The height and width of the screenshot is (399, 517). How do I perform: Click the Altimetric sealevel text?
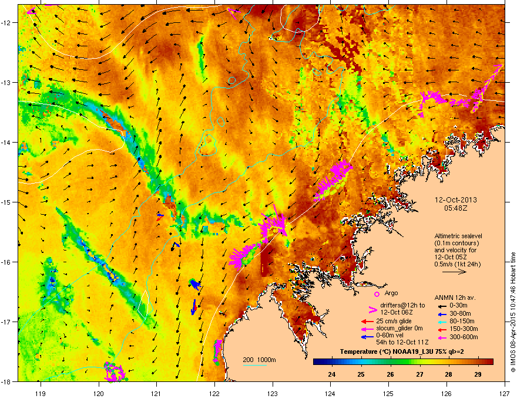(458, 236)
